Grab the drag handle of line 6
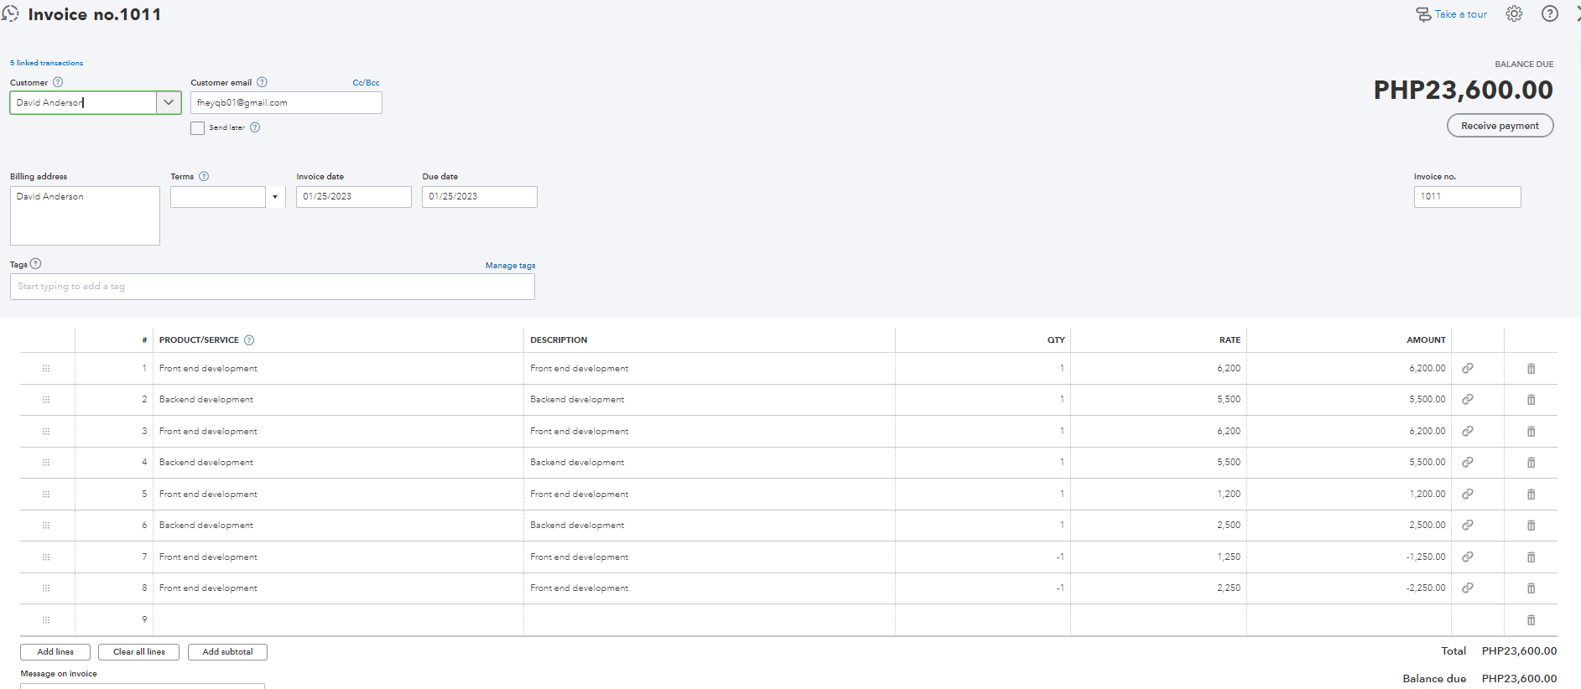 (x=46, y=526)
